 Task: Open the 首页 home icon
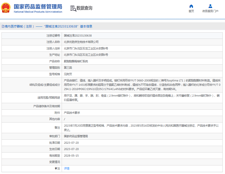(191, 6)
